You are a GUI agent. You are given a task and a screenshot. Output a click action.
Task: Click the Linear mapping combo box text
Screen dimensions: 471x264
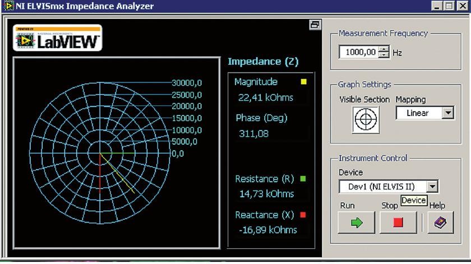(417, 113)
